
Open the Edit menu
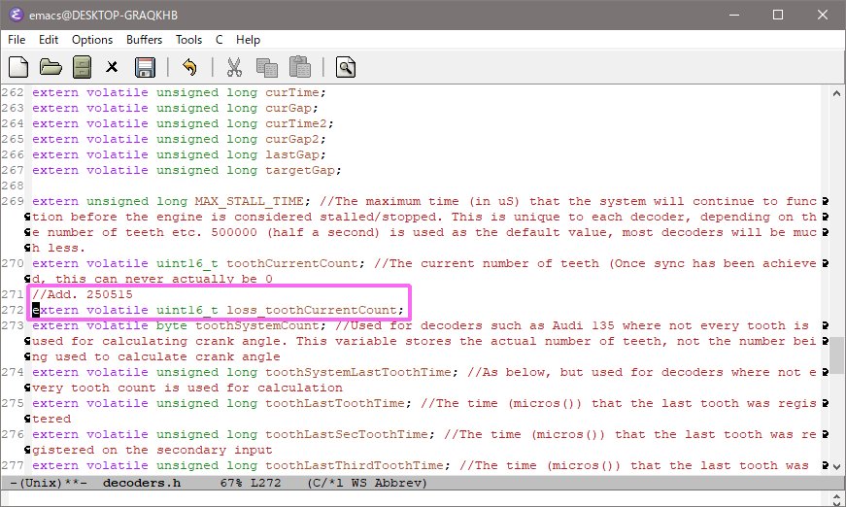click(x=48, y=40)
